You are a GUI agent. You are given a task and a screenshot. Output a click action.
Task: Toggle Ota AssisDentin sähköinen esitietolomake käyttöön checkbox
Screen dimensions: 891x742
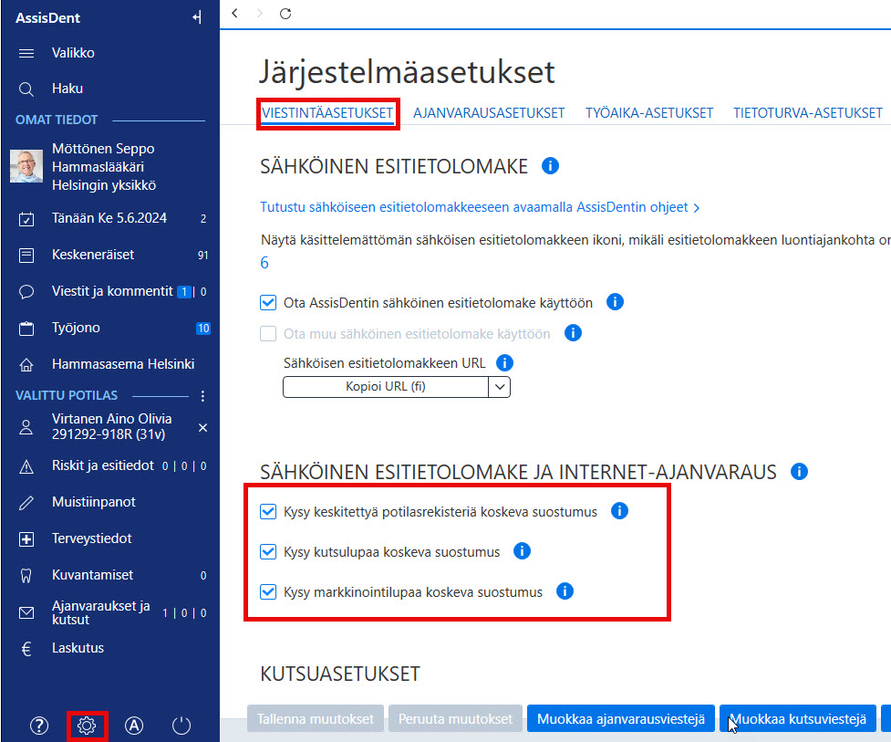click(268, 302)
